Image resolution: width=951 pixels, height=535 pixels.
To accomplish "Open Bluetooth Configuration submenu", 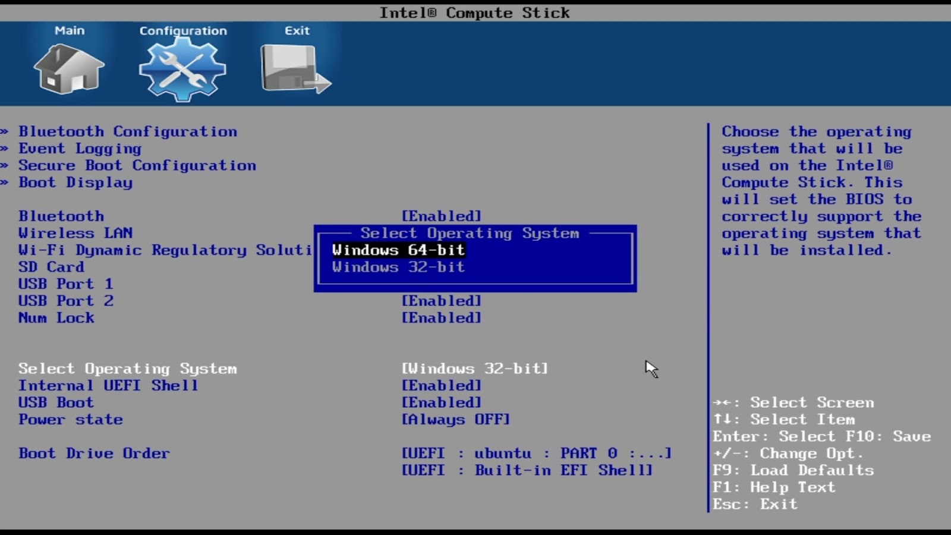I will point(128,131).
